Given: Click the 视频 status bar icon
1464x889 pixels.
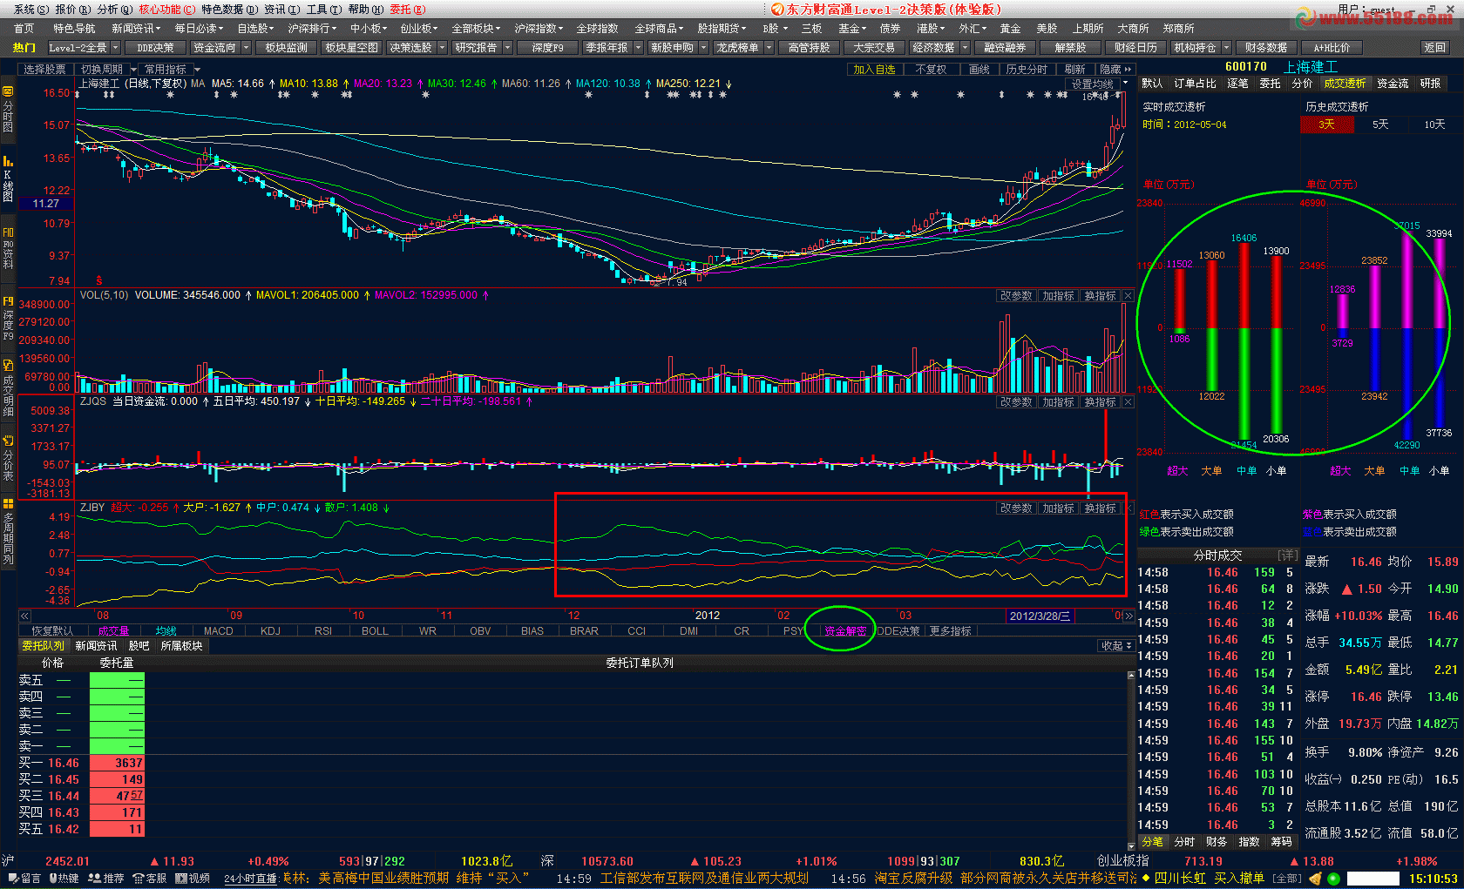Looking at the screenshot, I should (193, 879).
